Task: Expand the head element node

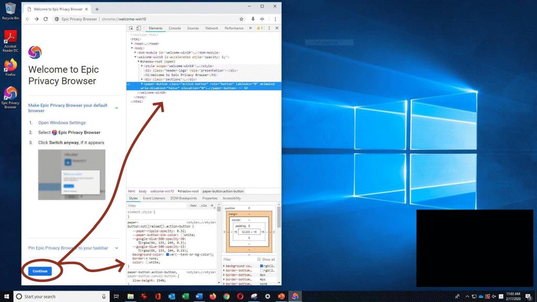Action: pyautogui.click(x=132, y=44)
